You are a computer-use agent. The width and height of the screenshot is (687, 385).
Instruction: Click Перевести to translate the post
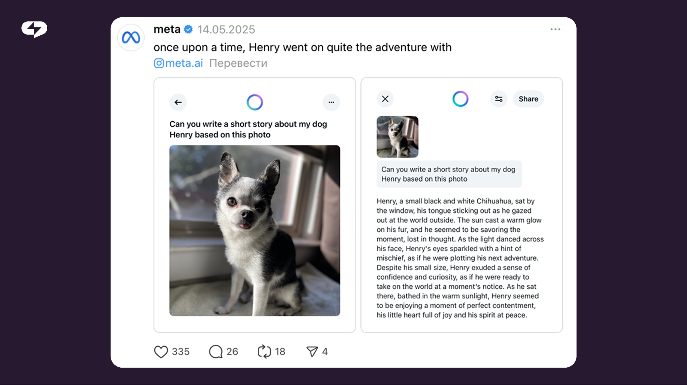click(238, 63)
